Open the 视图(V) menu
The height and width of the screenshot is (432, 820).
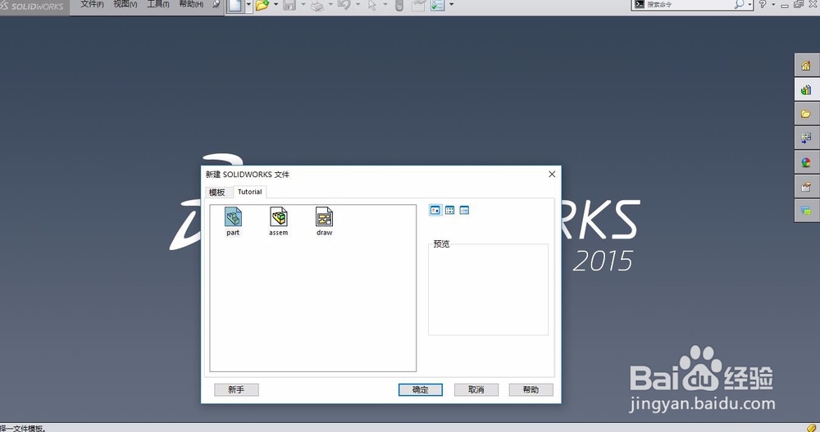tap(125, 4)
